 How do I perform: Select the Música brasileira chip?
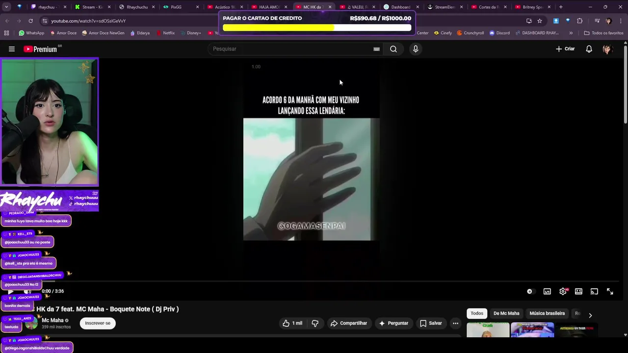547,313
